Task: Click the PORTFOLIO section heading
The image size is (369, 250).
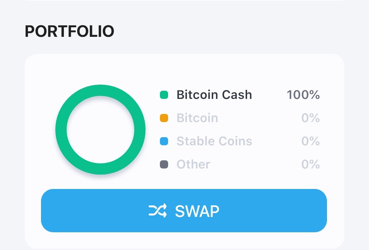Action: tap(69, 31)
